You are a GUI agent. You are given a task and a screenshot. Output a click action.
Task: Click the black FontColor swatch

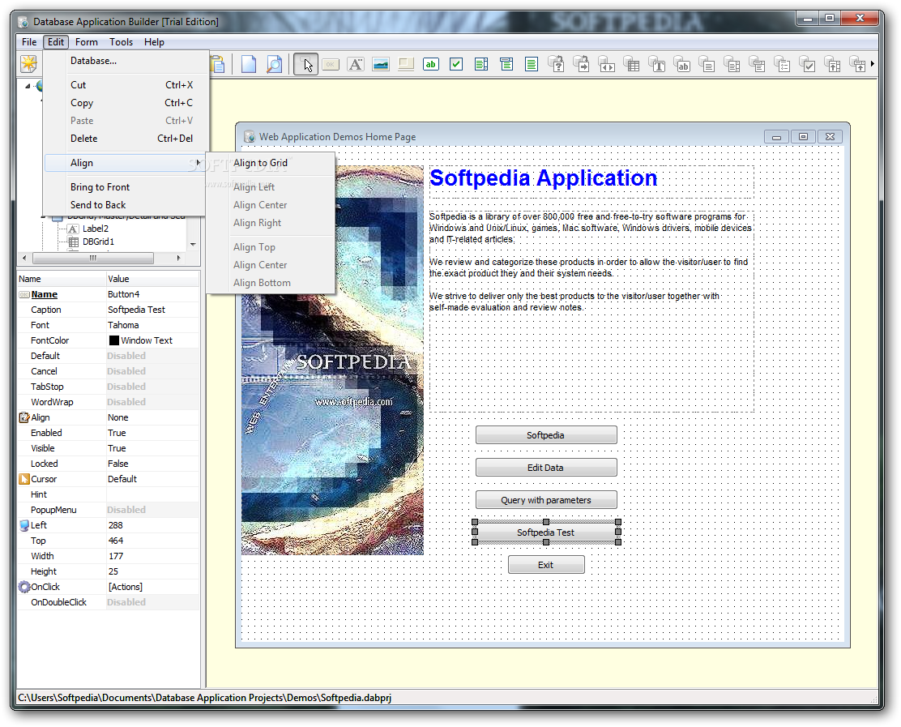[113, 340]
